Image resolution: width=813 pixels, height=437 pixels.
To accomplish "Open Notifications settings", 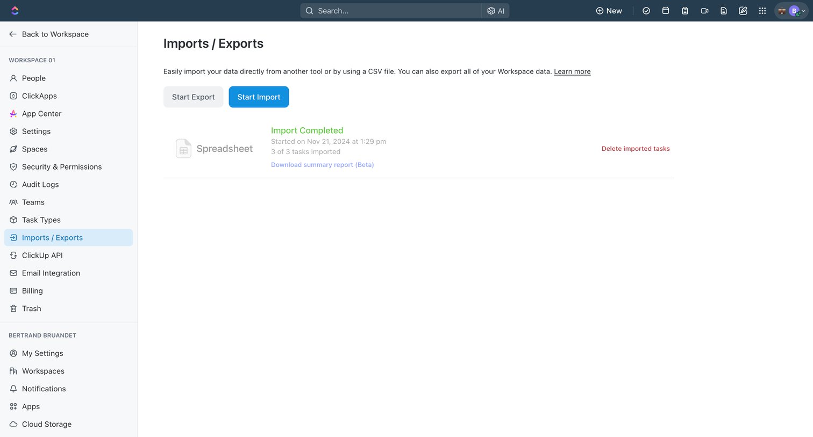I will coord(68,389).
